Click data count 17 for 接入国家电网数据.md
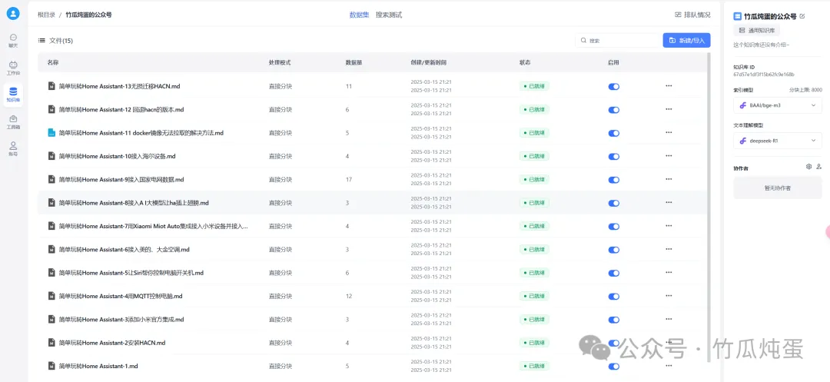 tap(349, 179)
